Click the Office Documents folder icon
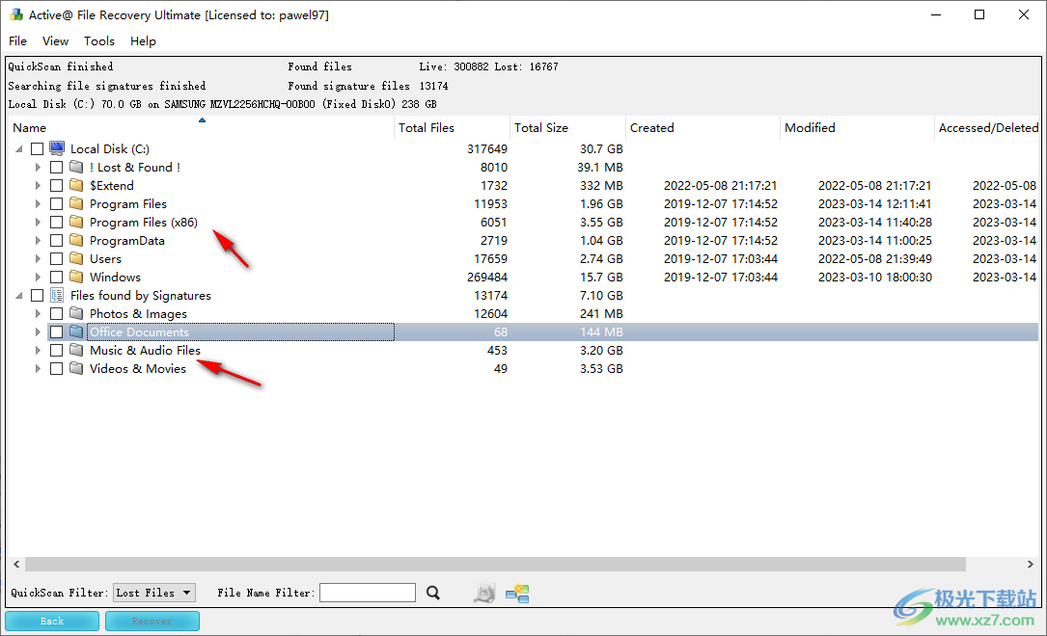 pos(77,332)
